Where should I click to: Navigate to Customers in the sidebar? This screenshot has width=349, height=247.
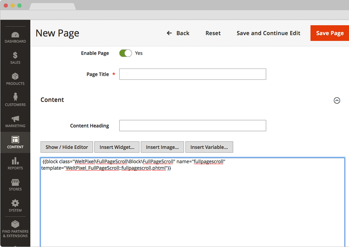point(15,100)
